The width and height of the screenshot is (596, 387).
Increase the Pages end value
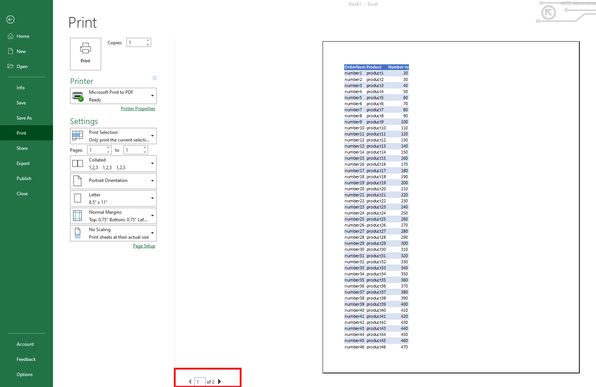tap(145, 148)
